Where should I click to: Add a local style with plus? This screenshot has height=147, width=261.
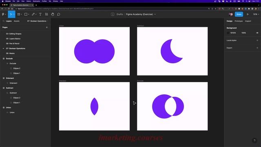(x=257, y=40)
